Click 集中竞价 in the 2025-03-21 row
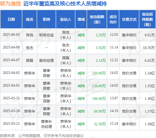156x138 pixels. tap(129, 124)
